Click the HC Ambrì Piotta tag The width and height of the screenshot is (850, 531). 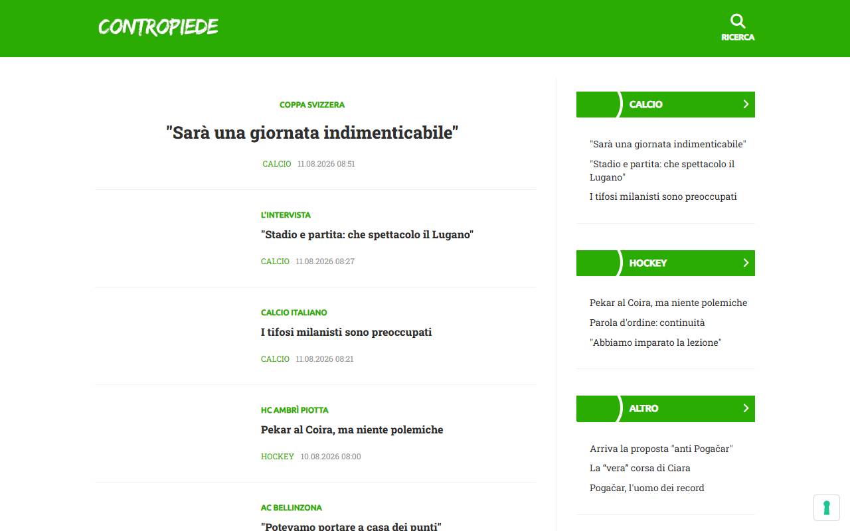coord(295,410)
